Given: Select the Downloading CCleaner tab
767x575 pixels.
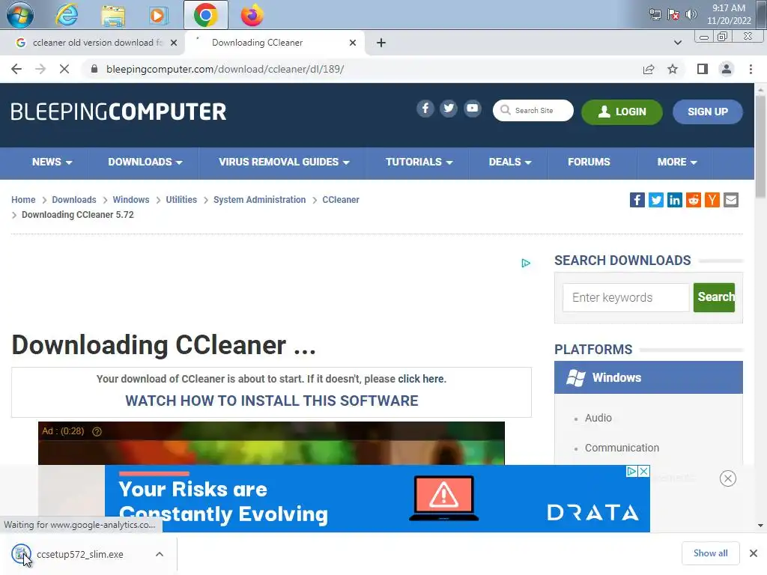Looking at the screenshot, I should pos(274,43).
